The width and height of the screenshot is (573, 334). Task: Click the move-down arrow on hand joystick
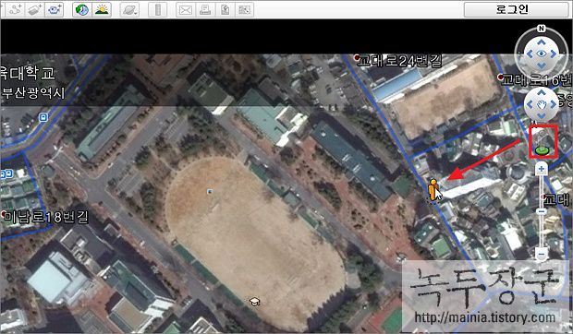[x=542, y=116]
